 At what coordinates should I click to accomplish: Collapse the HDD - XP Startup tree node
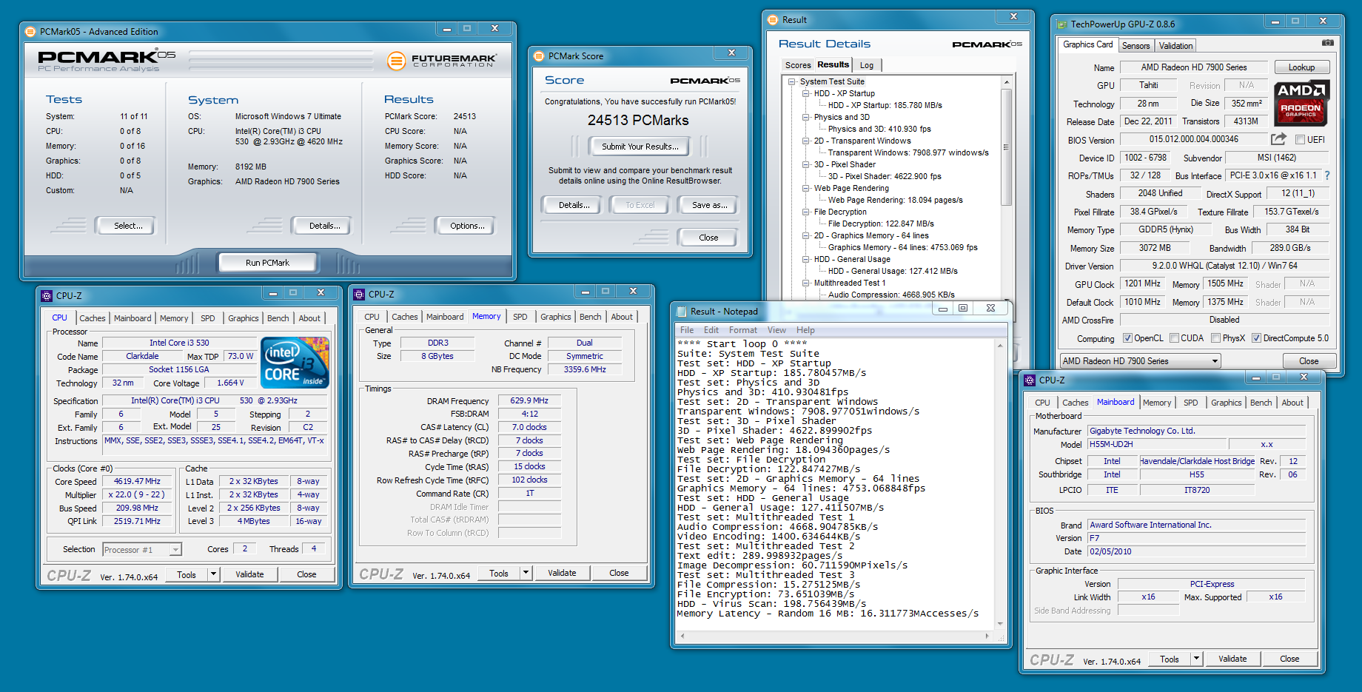tap(806, 93)
